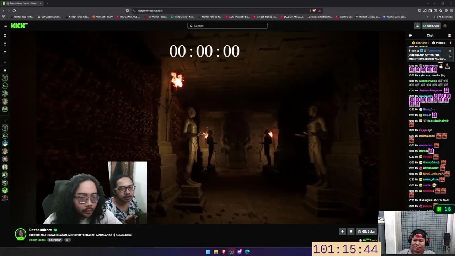Collapse the chat panel
Image resolution: width=455 pixels, height=256 pixels.
pos(410,36)
